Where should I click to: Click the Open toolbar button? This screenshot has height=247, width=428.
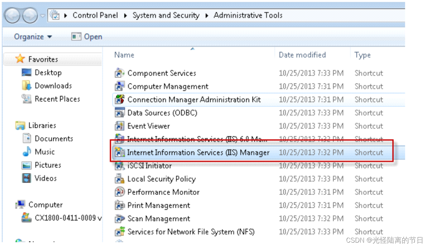point(87,37)
